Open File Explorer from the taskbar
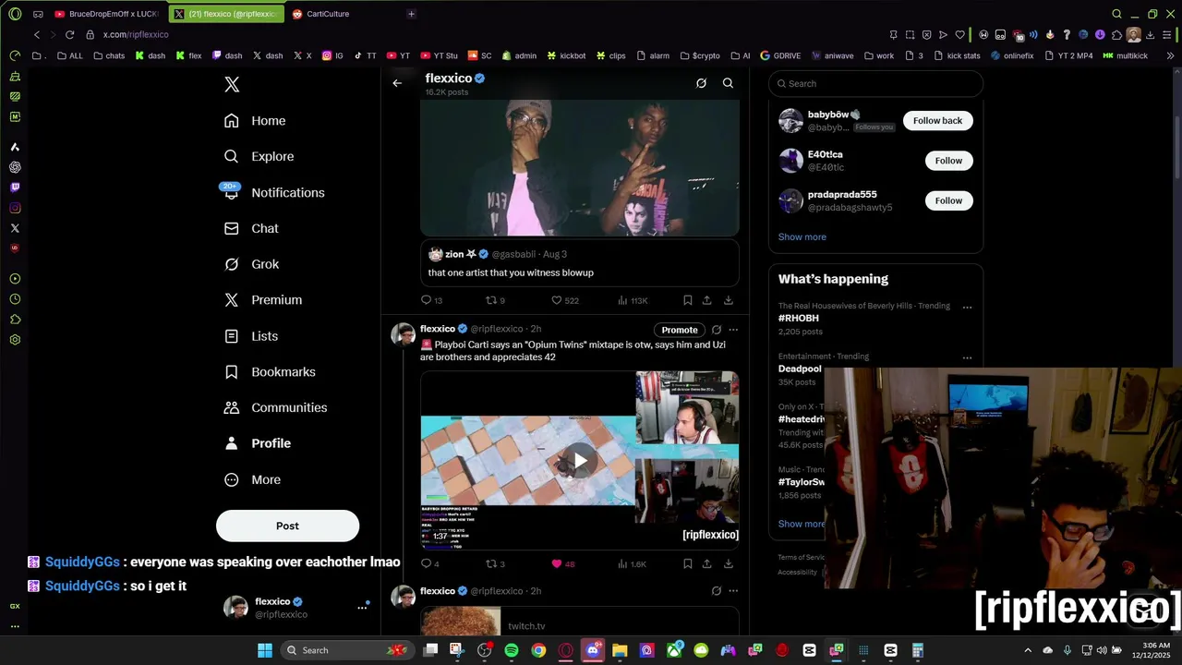The width and height of the screenshot is (1182, 665). 620,650
